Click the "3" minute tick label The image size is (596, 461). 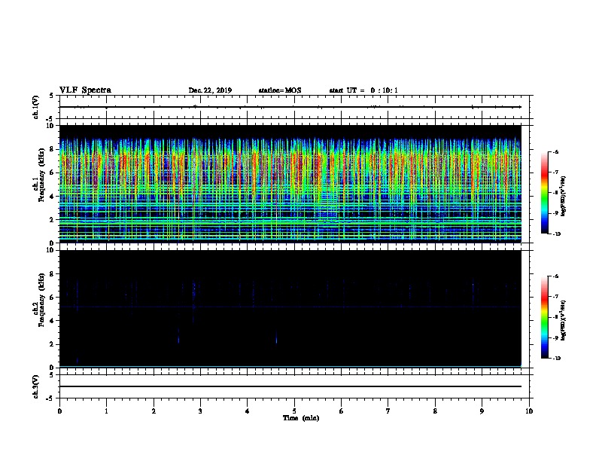tap(200, 411)
